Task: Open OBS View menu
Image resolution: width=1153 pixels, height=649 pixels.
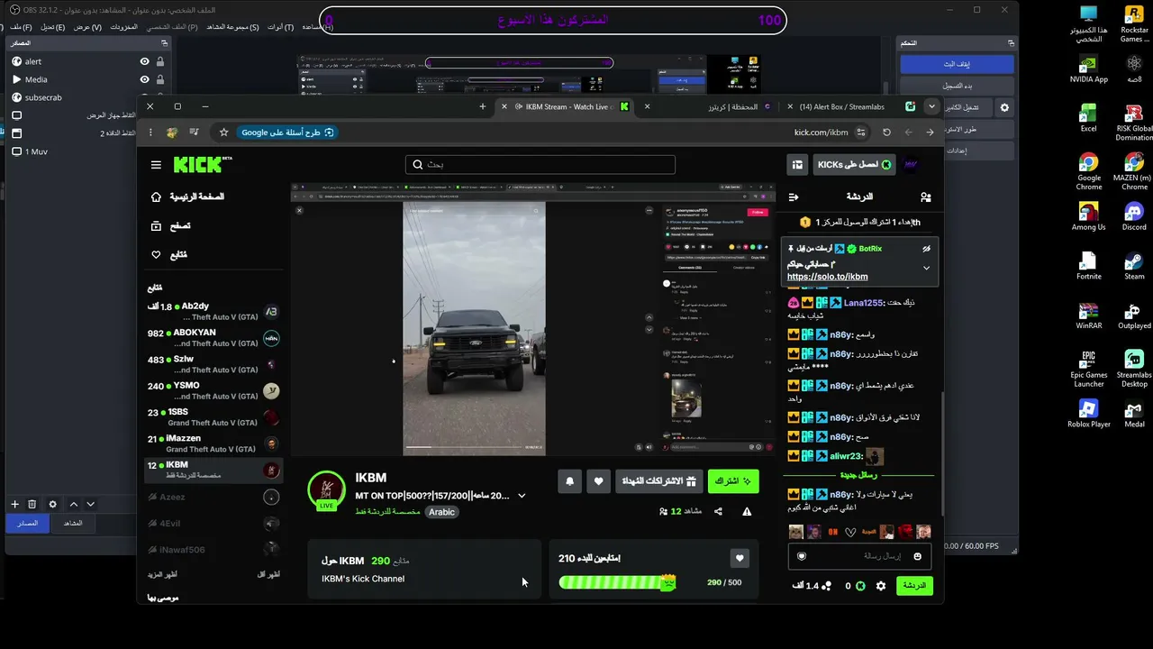Action: click(x=87, y=27)
